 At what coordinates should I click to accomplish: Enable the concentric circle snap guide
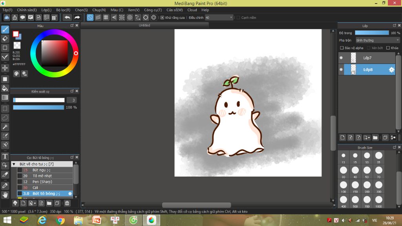tap(130, 17)
